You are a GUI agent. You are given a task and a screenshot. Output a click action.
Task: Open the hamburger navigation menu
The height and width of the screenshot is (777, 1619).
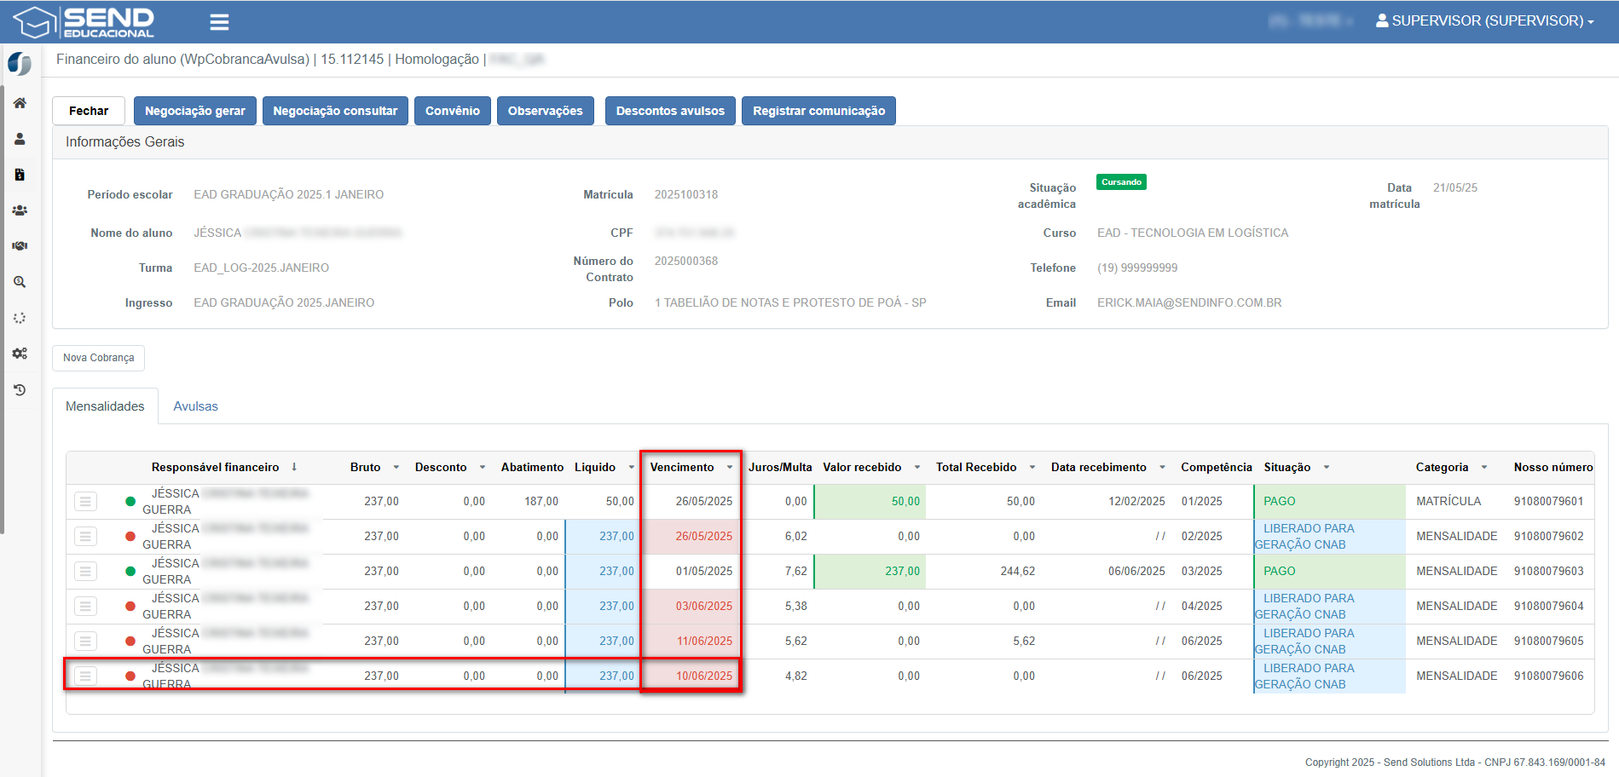[x=219, y=22]
